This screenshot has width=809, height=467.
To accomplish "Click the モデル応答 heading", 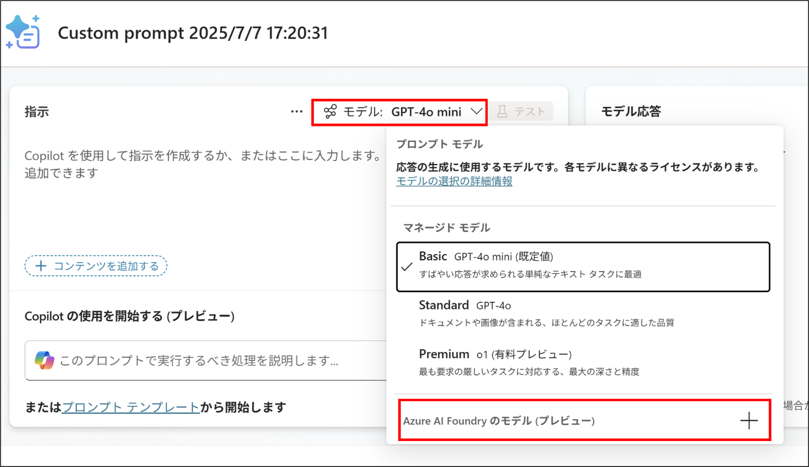I will point(631,111).
